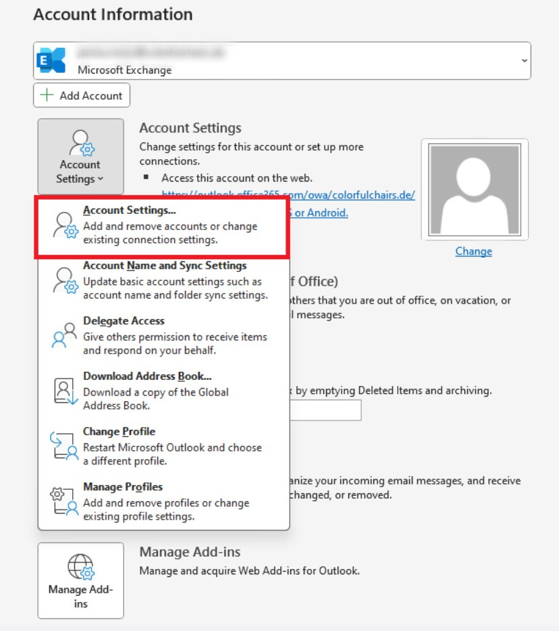Select "Change Profile" menu option
This screenshot has height=631, width=559.
tap(119, 431)
